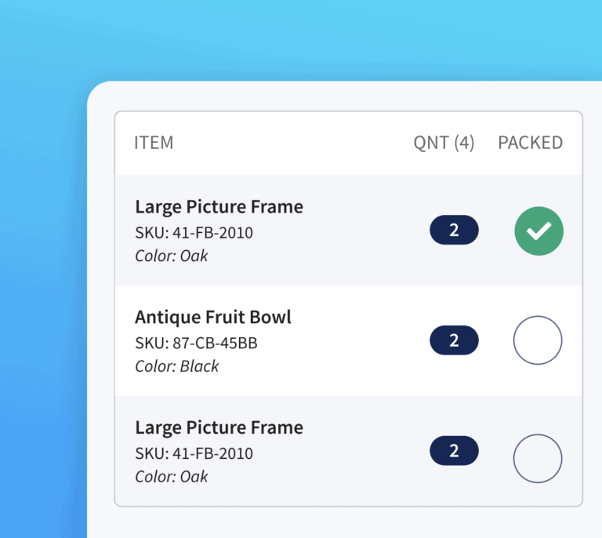Click the QNT (4) column header

pyautogui.click(x=444, y=143)
